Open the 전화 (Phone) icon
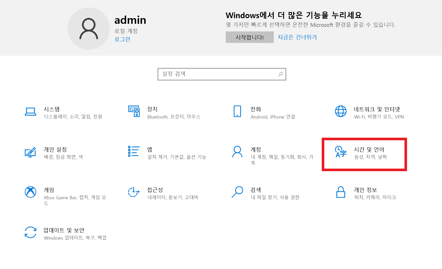This screenshot has width=442, height=269. click(237, 111)
